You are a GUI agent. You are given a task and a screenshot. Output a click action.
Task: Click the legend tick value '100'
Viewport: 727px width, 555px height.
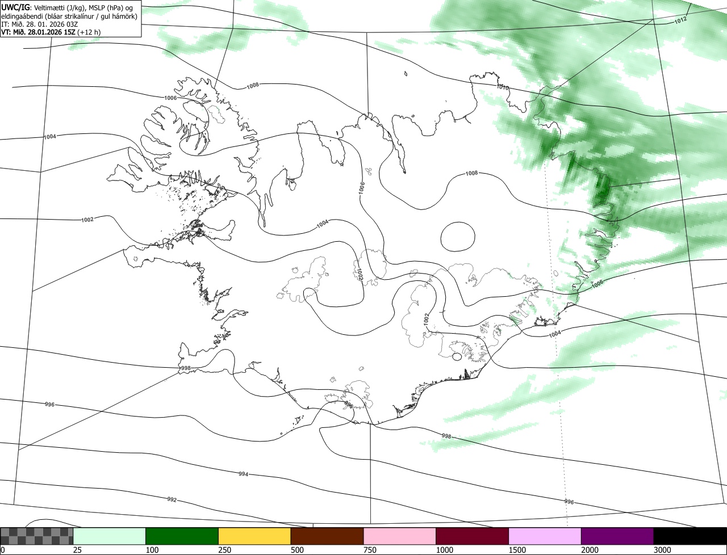pyautogui.click(x=152, y=550)
